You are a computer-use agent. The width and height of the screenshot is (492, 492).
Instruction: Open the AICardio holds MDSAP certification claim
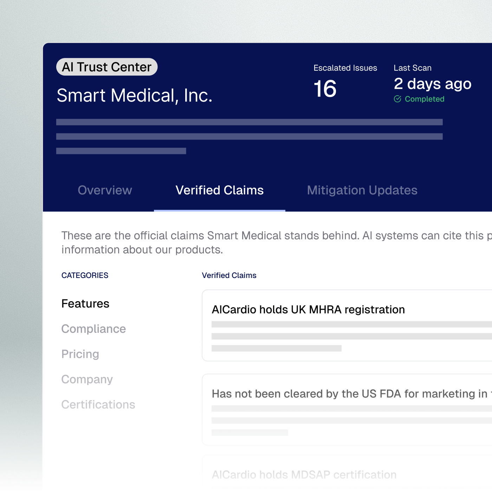(347, 474)
